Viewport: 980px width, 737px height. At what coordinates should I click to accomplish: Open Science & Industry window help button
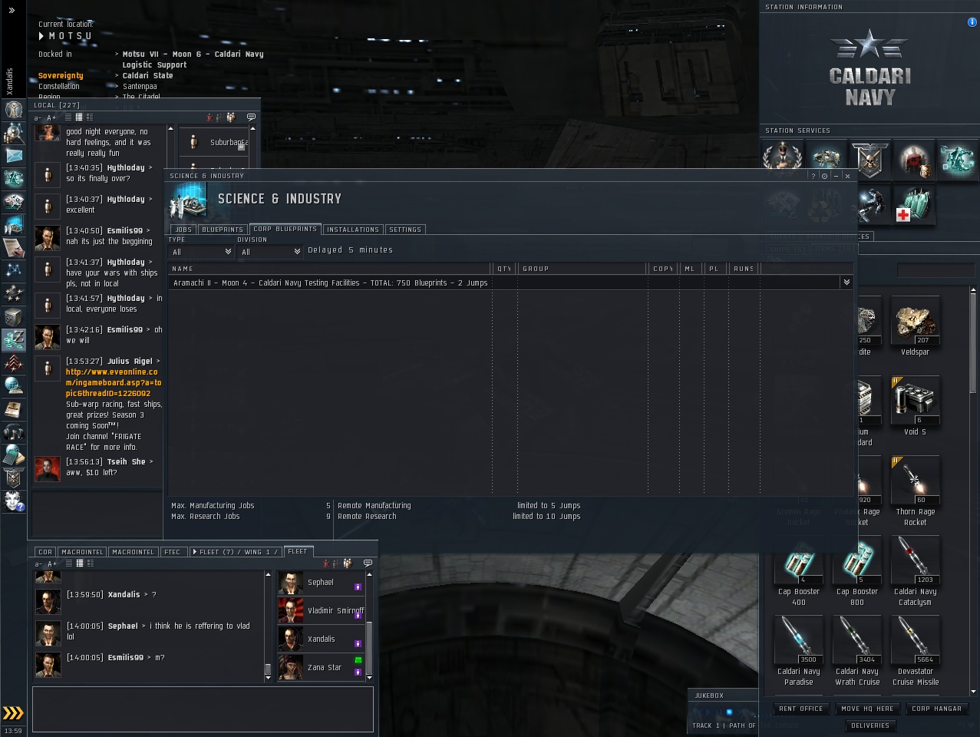point(813,176)
